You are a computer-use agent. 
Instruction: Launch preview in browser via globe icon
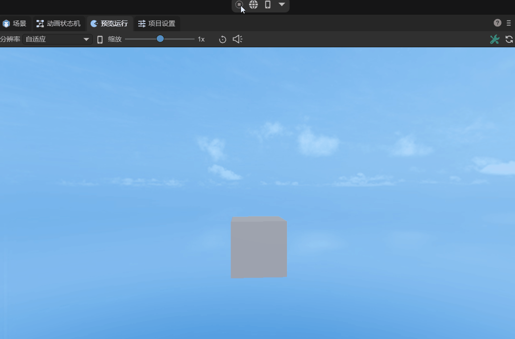[253, 5]
